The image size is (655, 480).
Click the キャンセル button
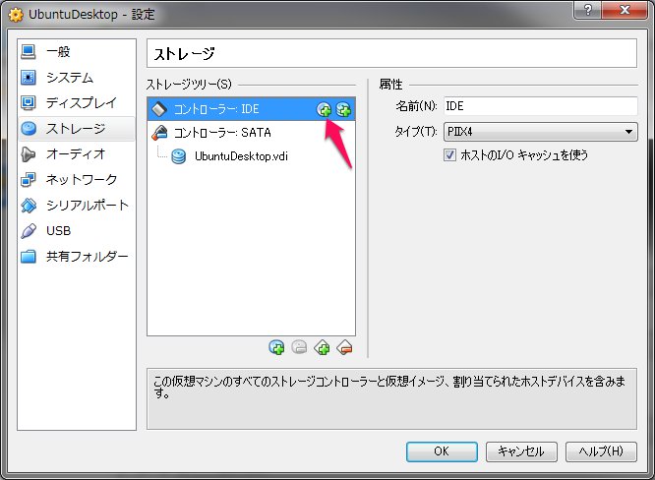coord(521,451)
